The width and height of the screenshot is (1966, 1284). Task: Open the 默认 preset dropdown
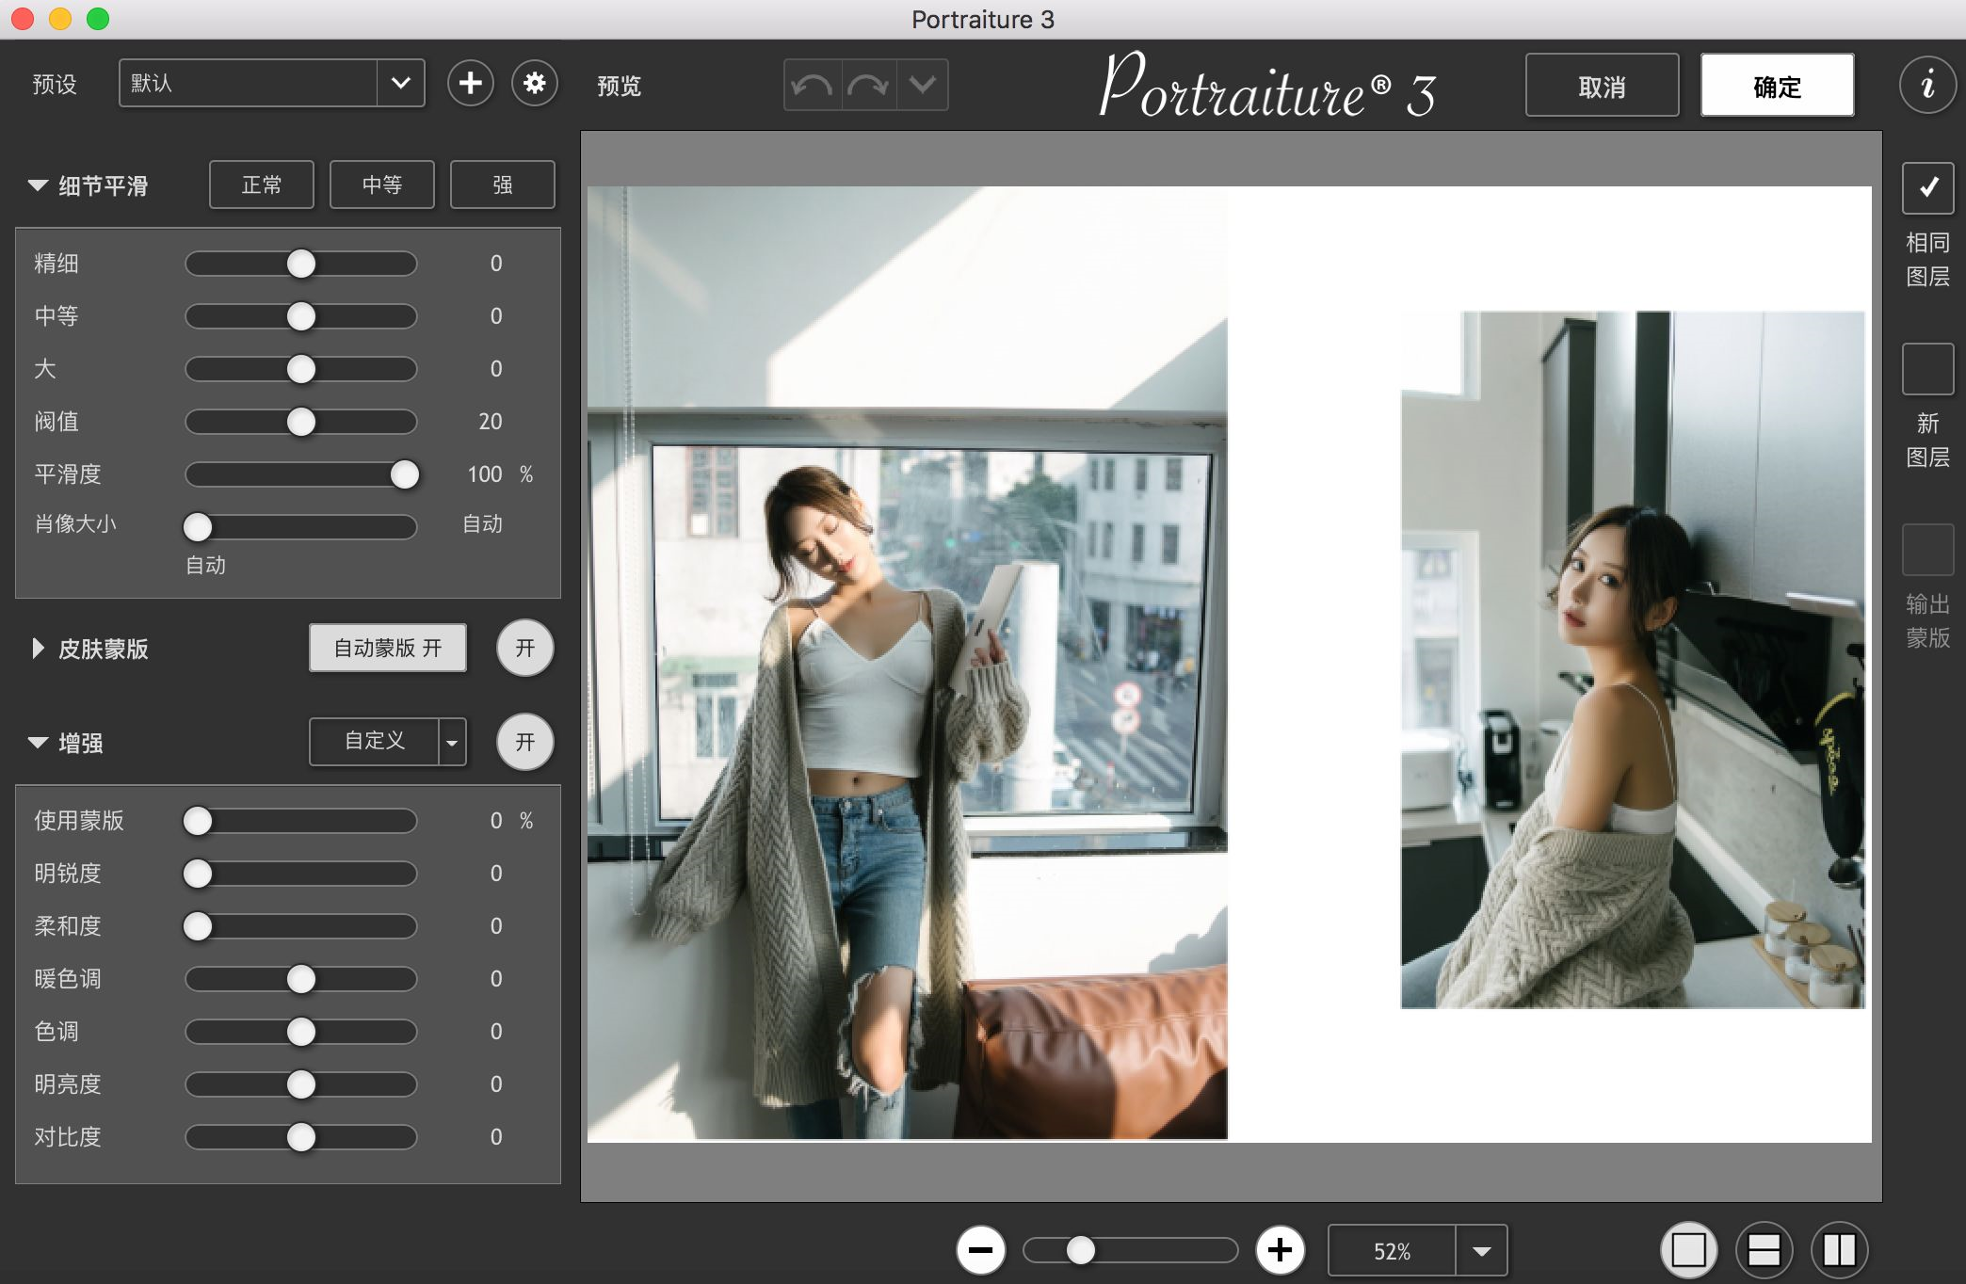tap(400, 84)
